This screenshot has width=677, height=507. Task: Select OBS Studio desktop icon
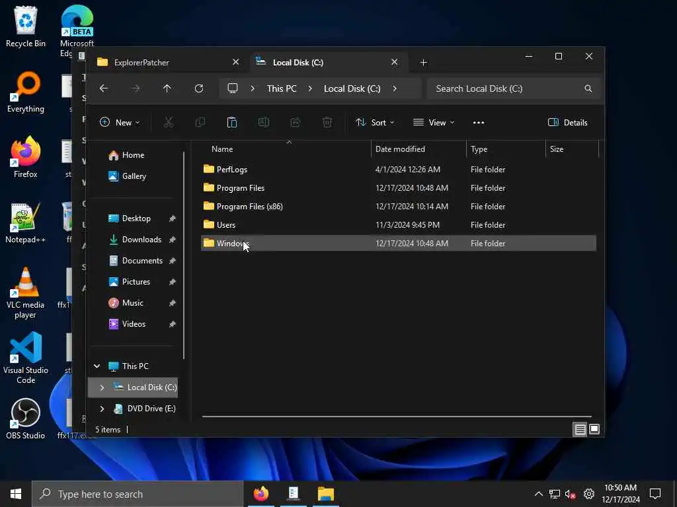[x=26, y=419]
